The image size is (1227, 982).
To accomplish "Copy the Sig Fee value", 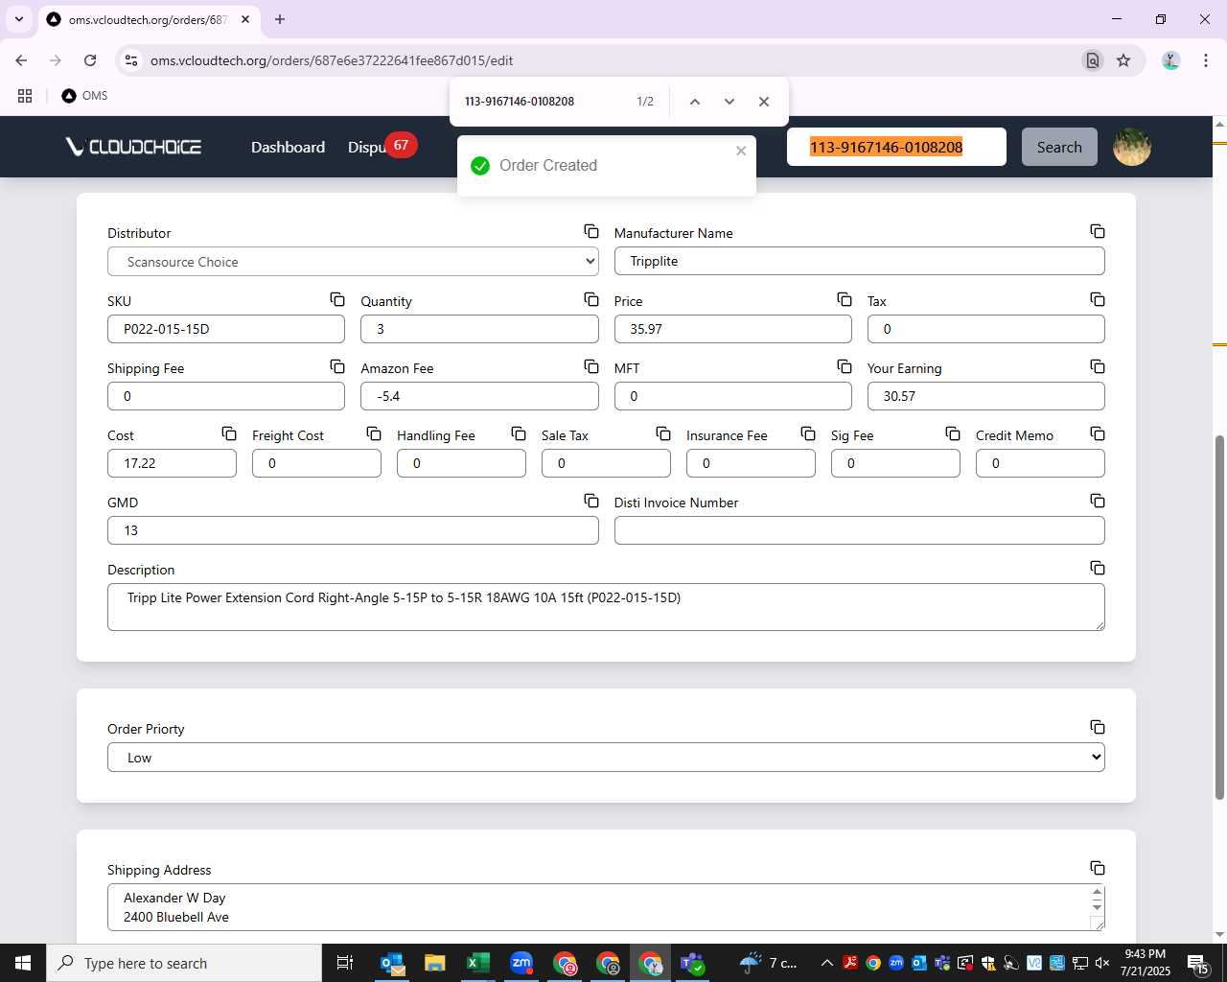I will point(953,433).
